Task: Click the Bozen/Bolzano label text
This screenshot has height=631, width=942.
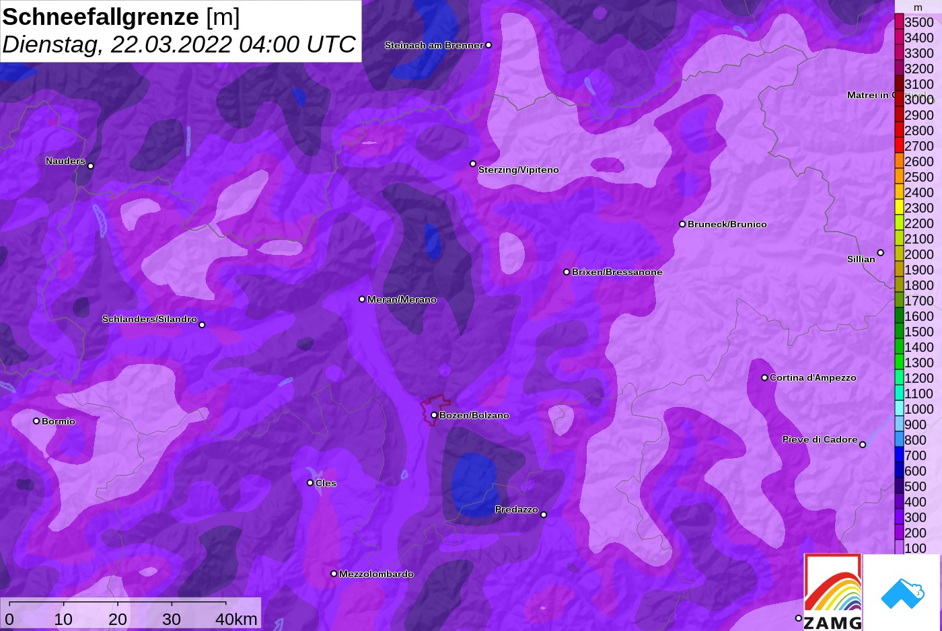Action: click(x=474, y=415)
